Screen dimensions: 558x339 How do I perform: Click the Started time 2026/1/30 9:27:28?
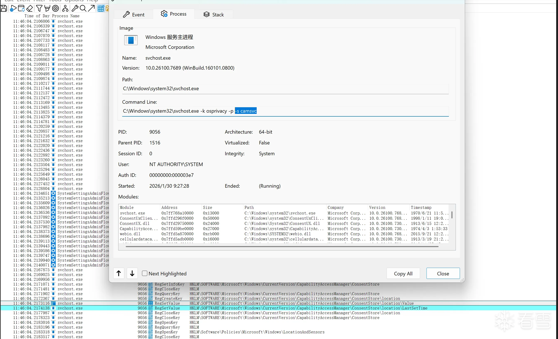(x=169, y=186)
